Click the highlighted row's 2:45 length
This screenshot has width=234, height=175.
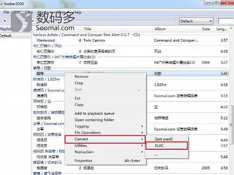pyautogui.click(x=224, y=73)
